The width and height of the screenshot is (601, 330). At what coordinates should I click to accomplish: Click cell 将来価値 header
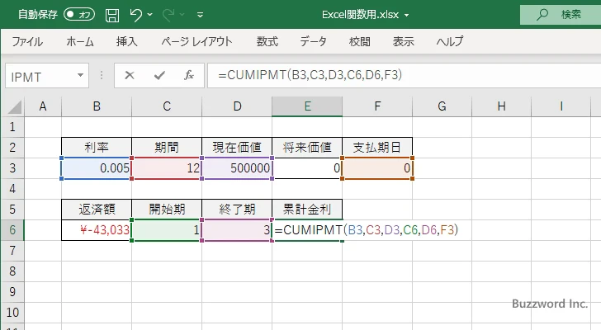(307, 148)
